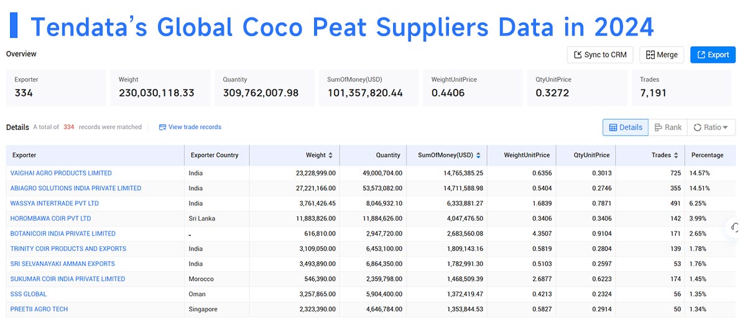Click the trade records icon beside the link

tap(162, 127)
